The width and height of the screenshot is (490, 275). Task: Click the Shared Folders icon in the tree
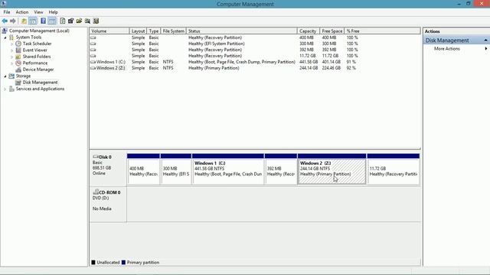click(x=18, y=57)
